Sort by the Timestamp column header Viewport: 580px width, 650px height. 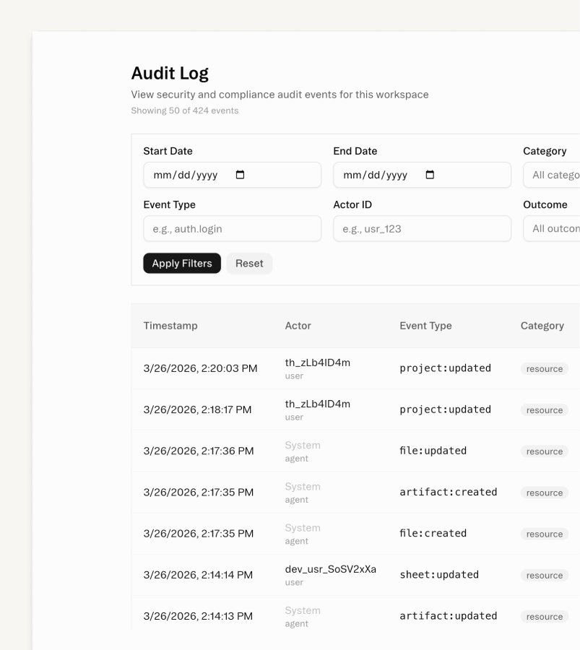click(x=170, y=326)
